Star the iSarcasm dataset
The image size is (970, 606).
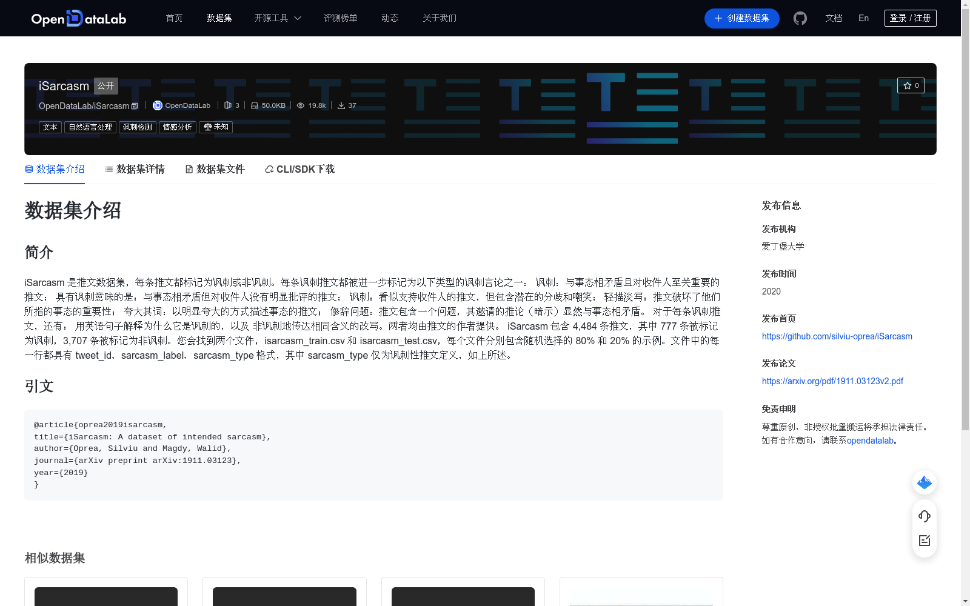click(911, 85)
